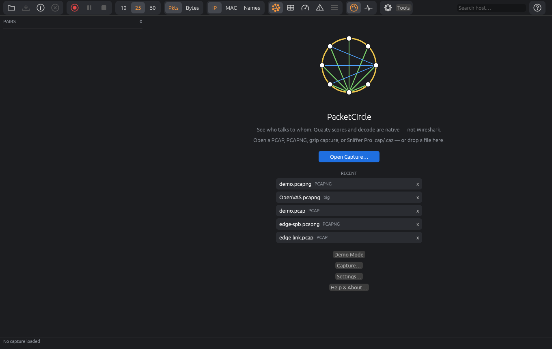Switch metric to Bytes
552x349 pixels.
(x=192, y=8)
